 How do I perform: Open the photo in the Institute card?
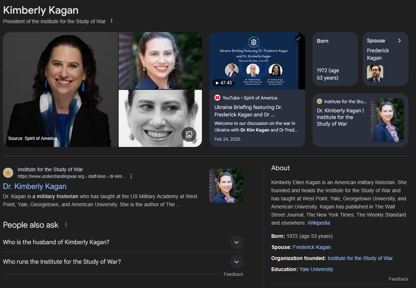tap(387, 120)
